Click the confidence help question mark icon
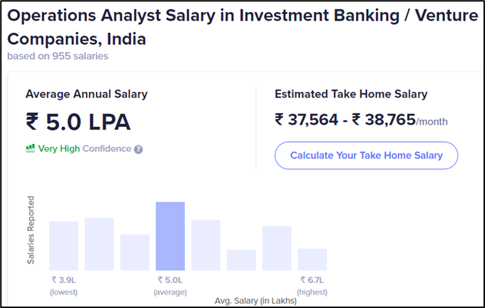 point(138,150)
